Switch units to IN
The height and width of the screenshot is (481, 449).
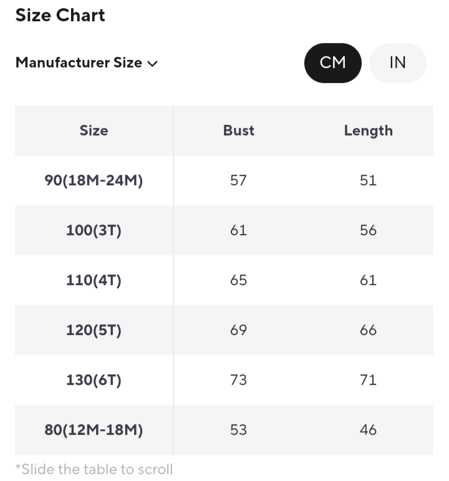tap(397, 63)
